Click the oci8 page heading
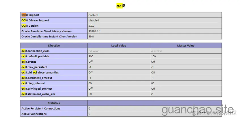The image size is (241, 120). (x=121, y=6)
